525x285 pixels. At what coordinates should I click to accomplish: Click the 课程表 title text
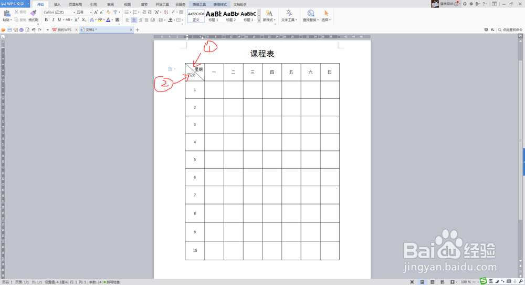tap(262, 54)
